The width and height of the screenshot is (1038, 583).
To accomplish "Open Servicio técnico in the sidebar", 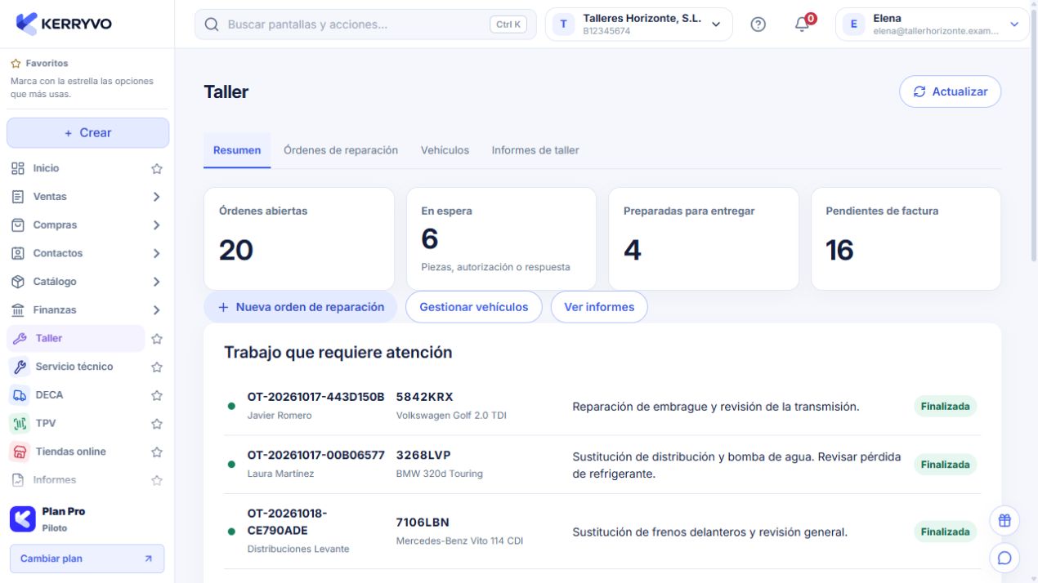I will pos(75,367).
